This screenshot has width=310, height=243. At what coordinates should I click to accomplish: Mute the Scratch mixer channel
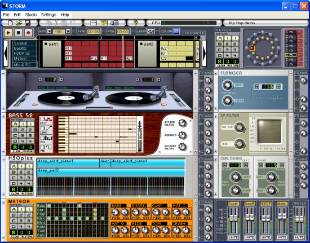pyautogui.click(x=233, y=237)
